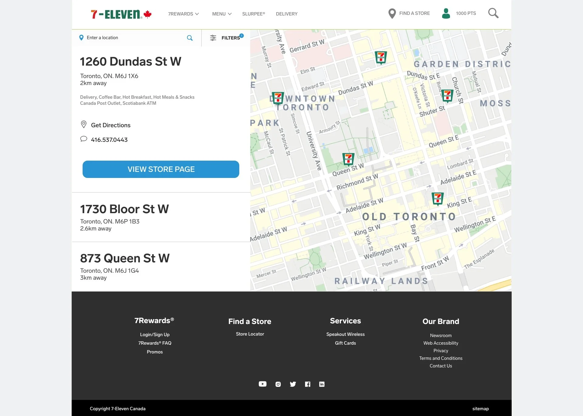Open the Privacy footer link

[441, 351]
